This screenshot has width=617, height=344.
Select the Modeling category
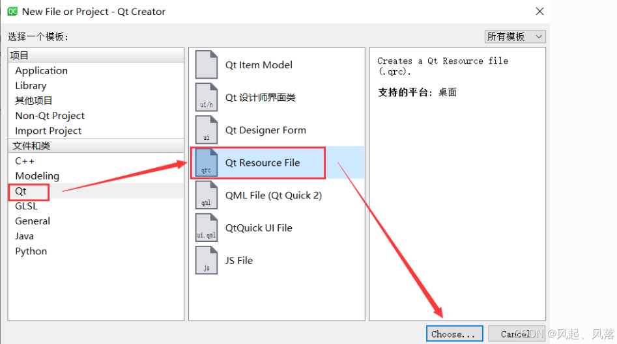coord(37,176)
